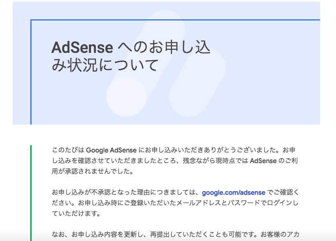The width and height of the screenshot is (336, 241).
Task: Click the blue left border of the banner
Action: pos(31,72)
